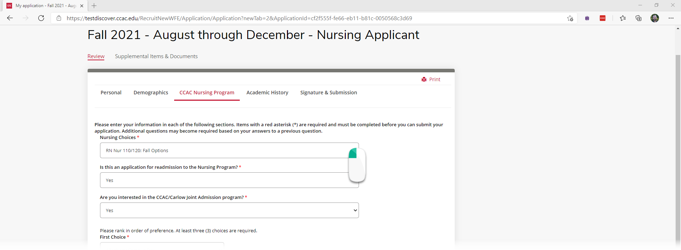Open the Nursing Choices dropdown field
The image size is (681, 250).
point(229,150)
